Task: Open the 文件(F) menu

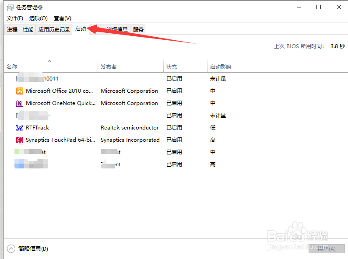Action: pos(14,18)
